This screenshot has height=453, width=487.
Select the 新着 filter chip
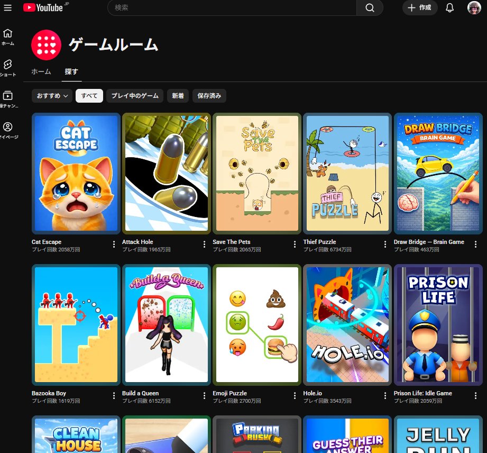(x=178, y=96)
